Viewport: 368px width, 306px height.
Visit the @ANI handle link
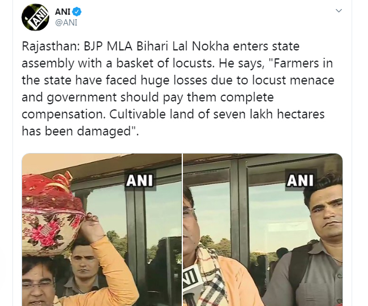(66, 23)
